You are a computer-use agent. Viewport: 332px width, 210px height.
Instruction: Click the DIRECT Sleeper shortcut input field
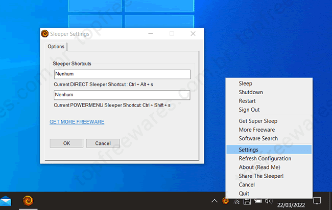122,74
